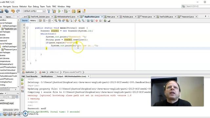Click Shift Line Right editor icon
This screenshot has width=210, height=118.
(92, 21)
